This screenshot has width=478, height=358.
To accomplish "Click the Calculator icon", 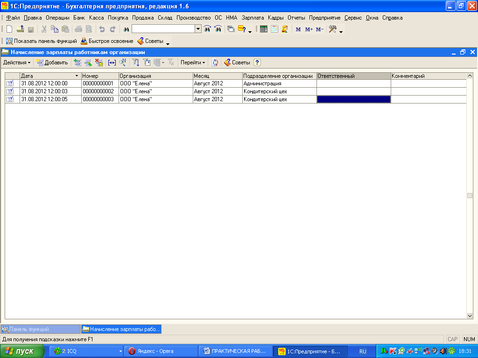I will coord(264,29).
